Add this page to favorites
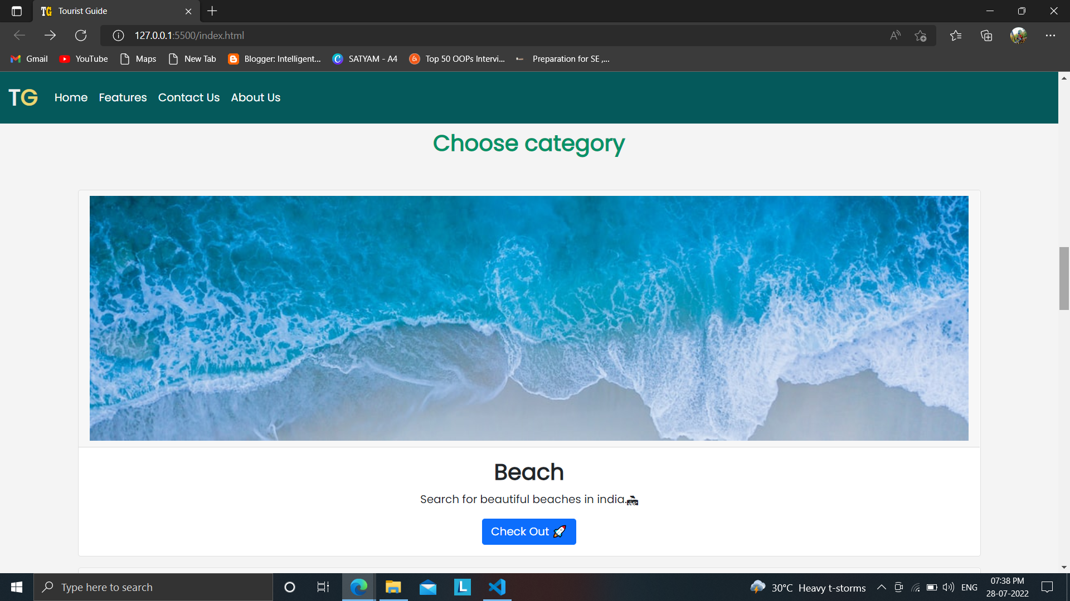 coord(921,35)
